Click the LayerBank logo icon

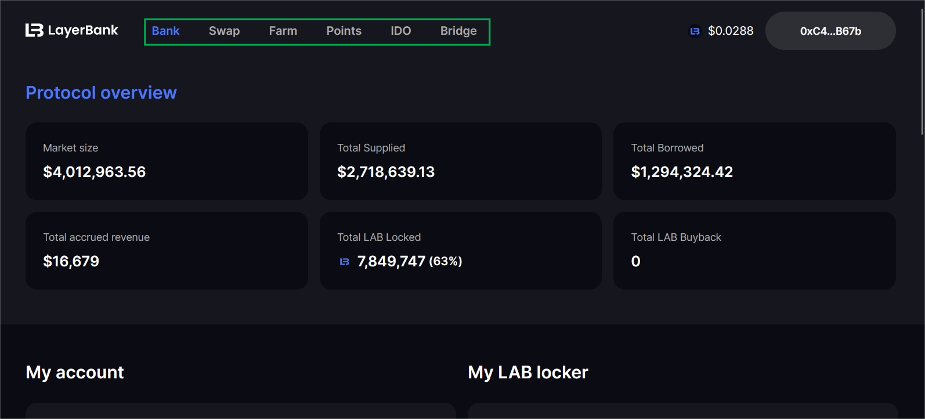[x=34, y=30]
